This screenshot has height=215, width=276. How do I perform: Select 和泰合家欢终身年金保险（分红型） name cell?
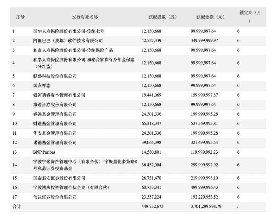84,63
